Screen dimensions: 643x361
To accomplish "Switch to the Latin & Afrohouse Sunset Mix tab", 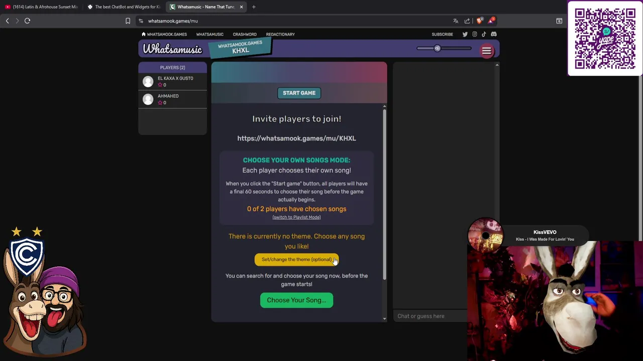I will tap(42, 7).
